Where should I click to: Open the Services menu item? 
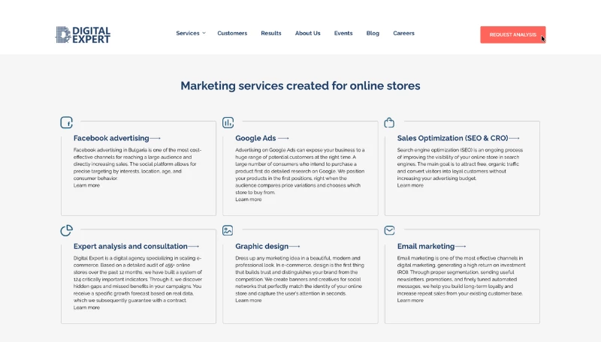pos(188,33)
